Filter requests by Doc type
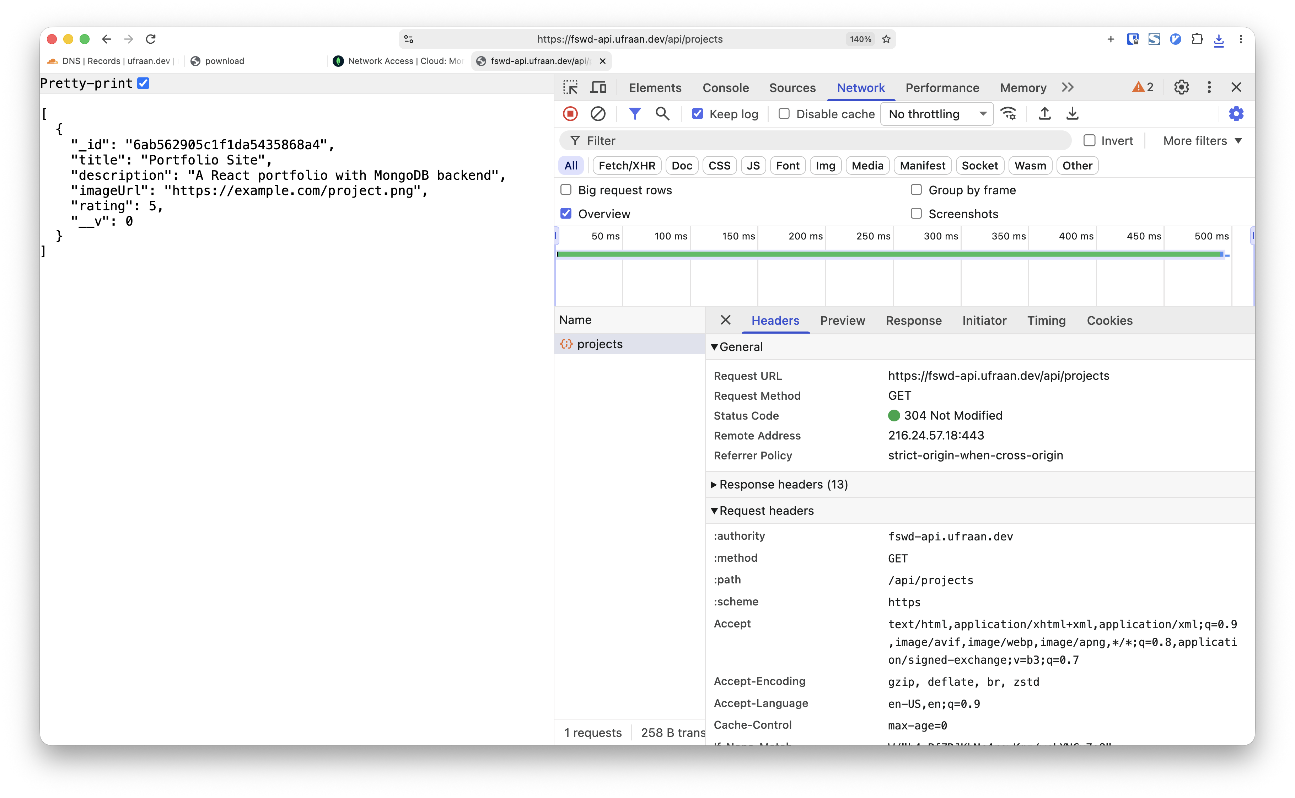This screenshot has height=798, width=1295. tap(682, 165)
